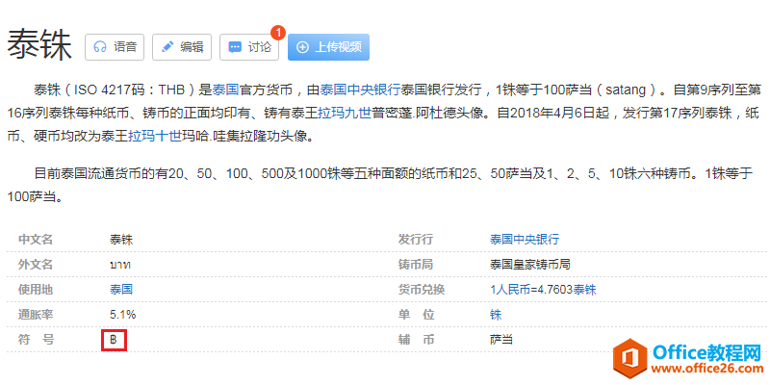Select the ฿ currency symbol
The image size is (770, 385).
114,340
